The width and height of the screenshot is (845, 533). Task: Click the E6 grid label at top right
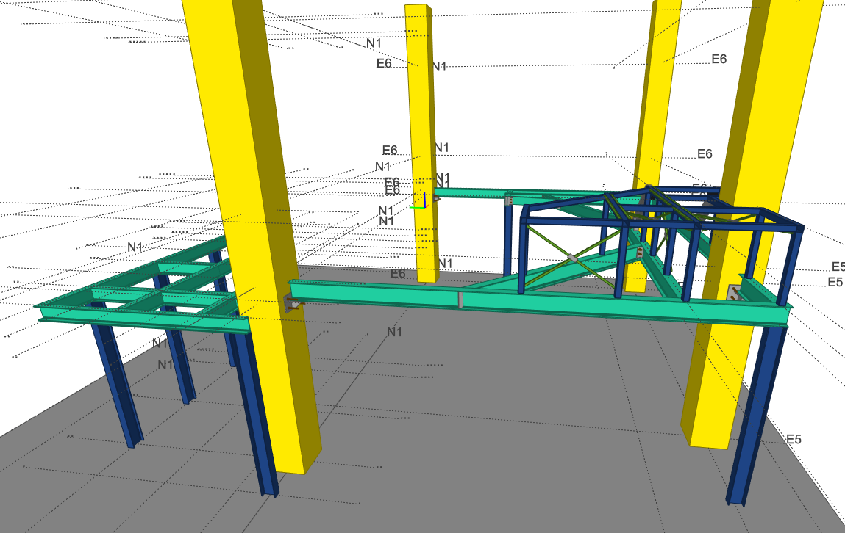(719, 59)
